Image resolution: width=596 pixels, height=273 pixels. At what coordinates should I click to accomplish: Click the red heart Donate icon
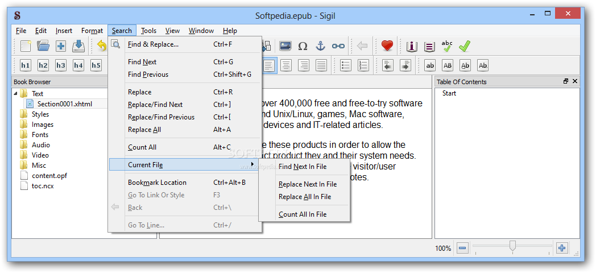[x=387, y=46]
